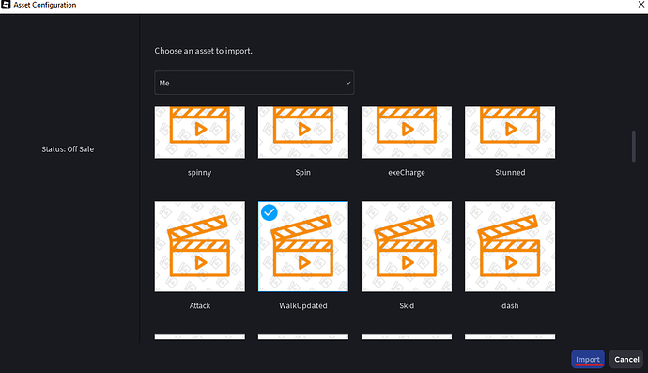Screen dimensions: 648x373
Task: Click the Import button
Action: (x=588, y=359)
